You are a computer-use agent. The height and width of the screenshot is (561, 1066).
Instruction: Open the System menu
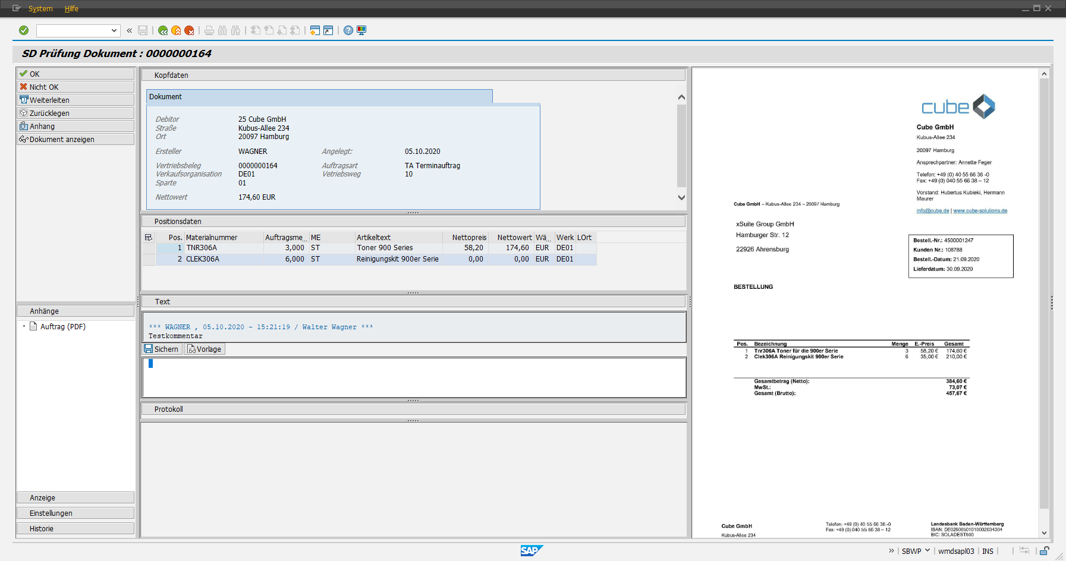[x=40, y=8]
